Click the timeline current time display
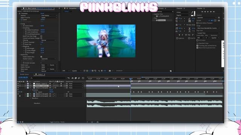Image resolution: width=241 pixels, height=135 pixels. click(23, 78)
